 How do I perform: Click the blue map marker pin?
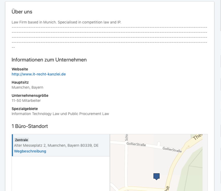tap(157, 176)
